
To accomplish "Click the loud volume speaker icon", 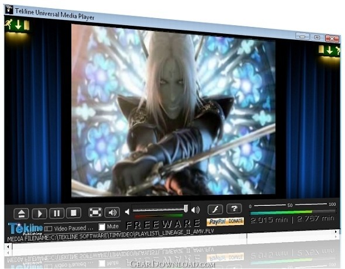I will pyautogui.click(x=195, y=210).
